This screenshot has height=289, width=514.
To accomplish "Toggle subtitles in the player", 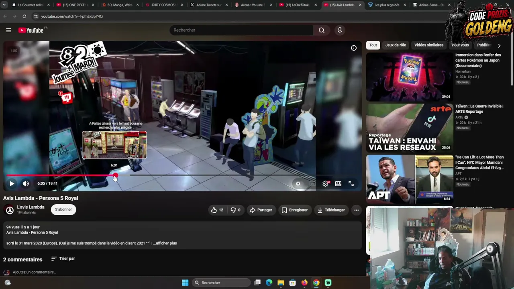I will pos(312,183).
